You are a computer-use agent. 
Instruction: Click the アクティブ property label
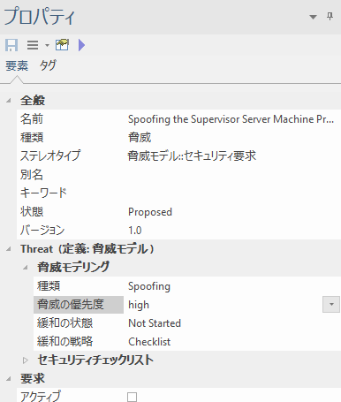pyautogui.click(x=41, y=397)
